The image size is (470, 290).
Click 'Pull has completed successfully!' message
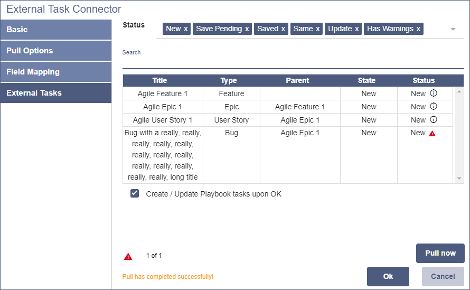click(x=168, y=276)
